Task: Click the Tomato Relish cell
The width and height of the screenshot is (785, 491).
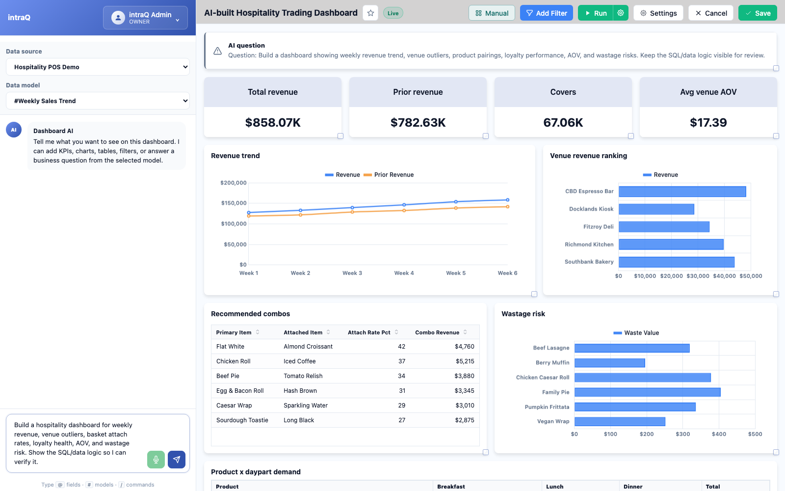Action: coord(303,376)
